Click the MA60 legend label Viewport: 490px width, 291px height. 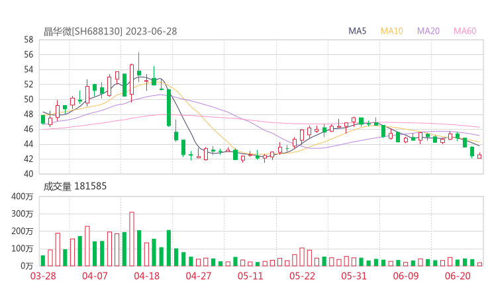point(465,31)
